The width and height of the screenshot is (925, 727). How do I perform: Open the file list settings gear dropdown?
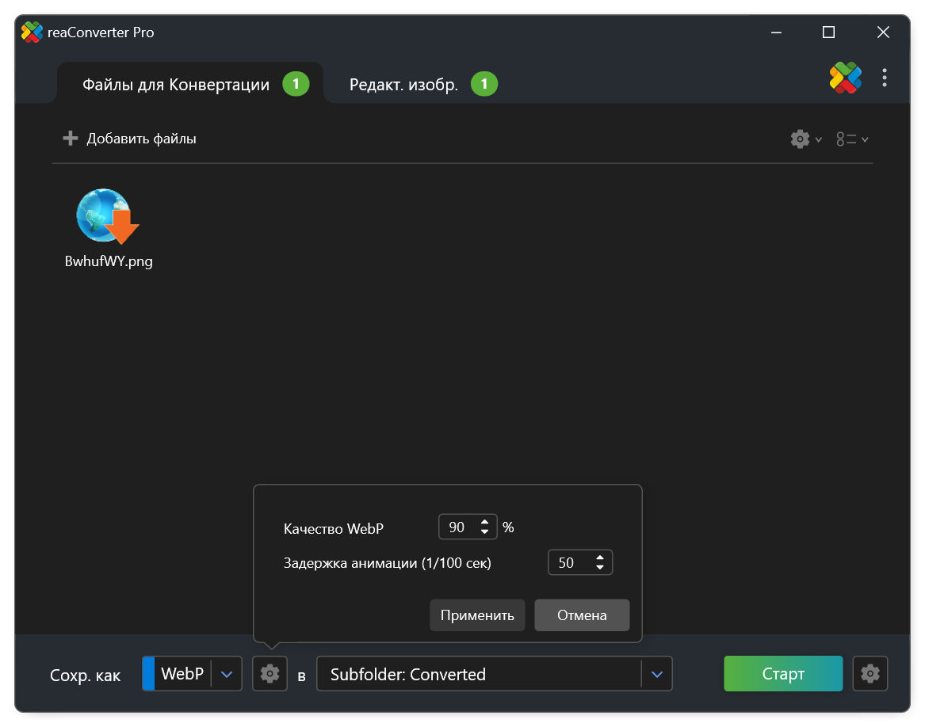[x=806, y=139]
